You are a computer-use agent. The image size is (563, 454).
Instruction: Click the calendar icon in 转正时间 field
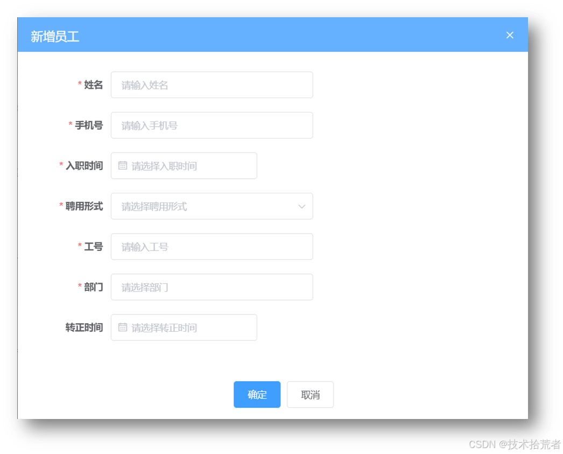(122, 327)
